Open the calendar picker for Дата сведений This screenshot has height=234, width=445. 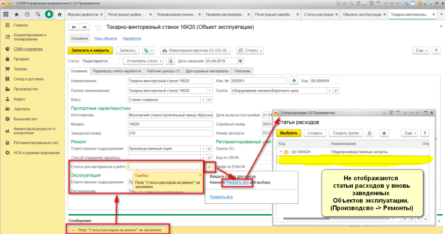pyautogui.click(x=240, y=61)
